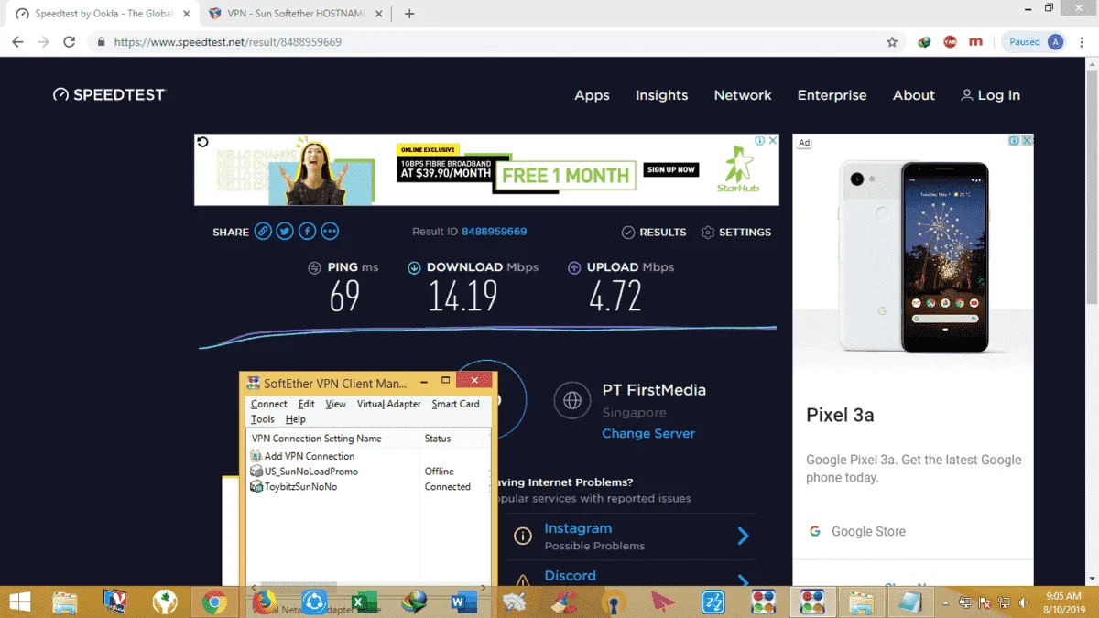Share result on Facebook
Image resolution: width=1099 pixels, height=618 pixels.
[x=308, y=232]
